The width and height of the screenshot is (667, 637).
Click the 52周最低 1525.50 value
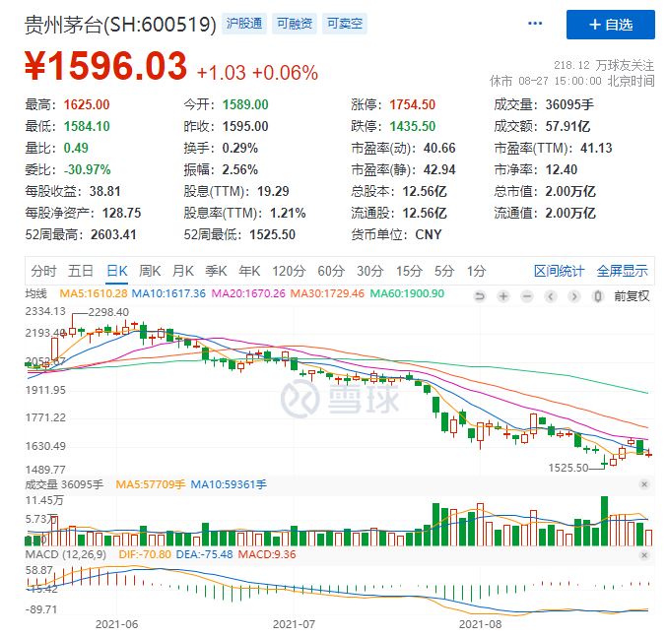272,234
